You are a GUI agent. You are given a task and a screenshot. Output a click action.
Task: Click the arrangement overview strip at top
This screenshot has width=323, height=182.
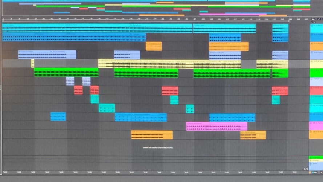point(156,8)
